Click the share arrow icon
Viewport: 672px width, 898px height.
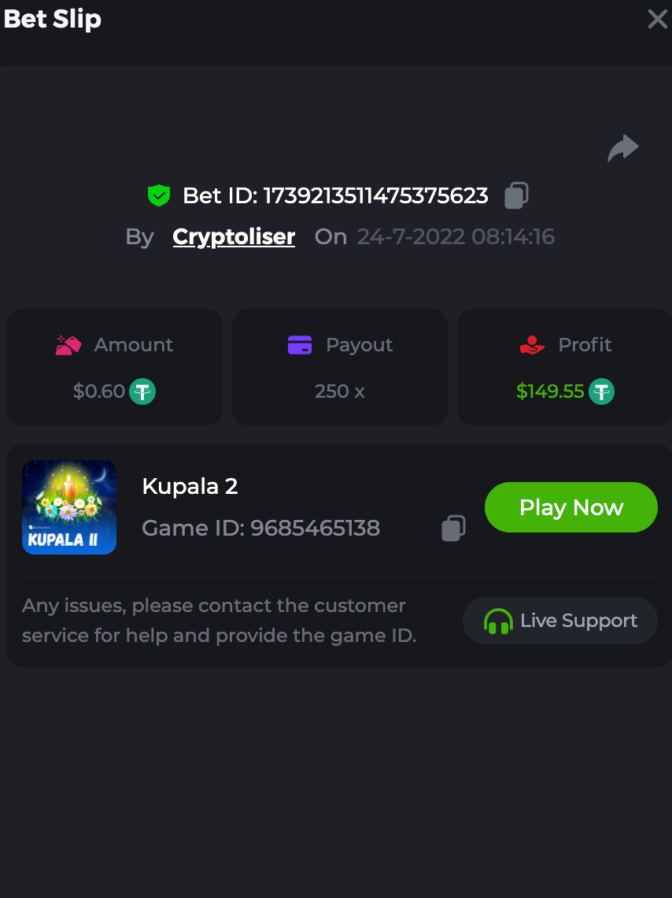click(622, 148)
